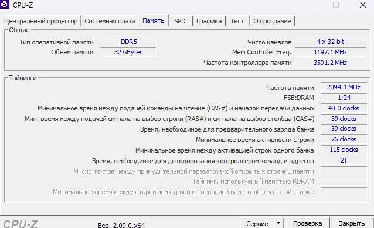The width and height of the screenshot is (374, 228).
Task: Open the Тест tab
Action: (237, 21)
